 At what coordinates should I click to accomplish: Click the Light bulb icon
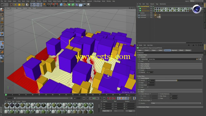pos(88,5)
